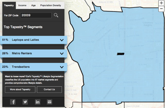The height and width of the screenshot is (108, 165).
Task: Select the 51% value for Laptops and Lattes
Action: [5, 40]
